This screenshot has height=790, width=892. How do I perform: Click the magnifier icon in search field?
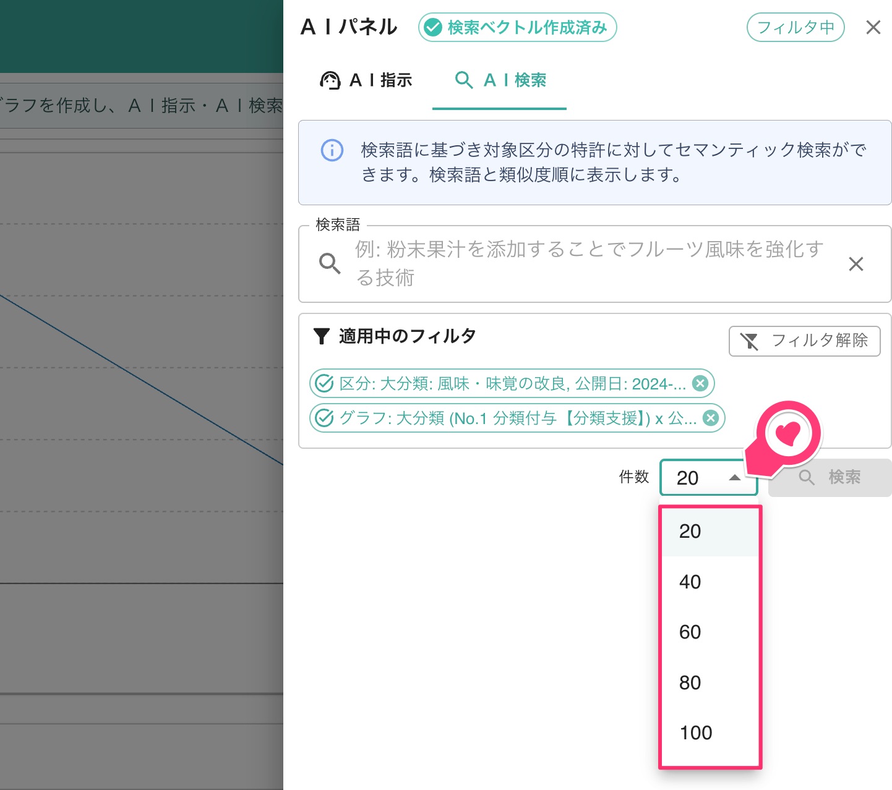[330, 264]
